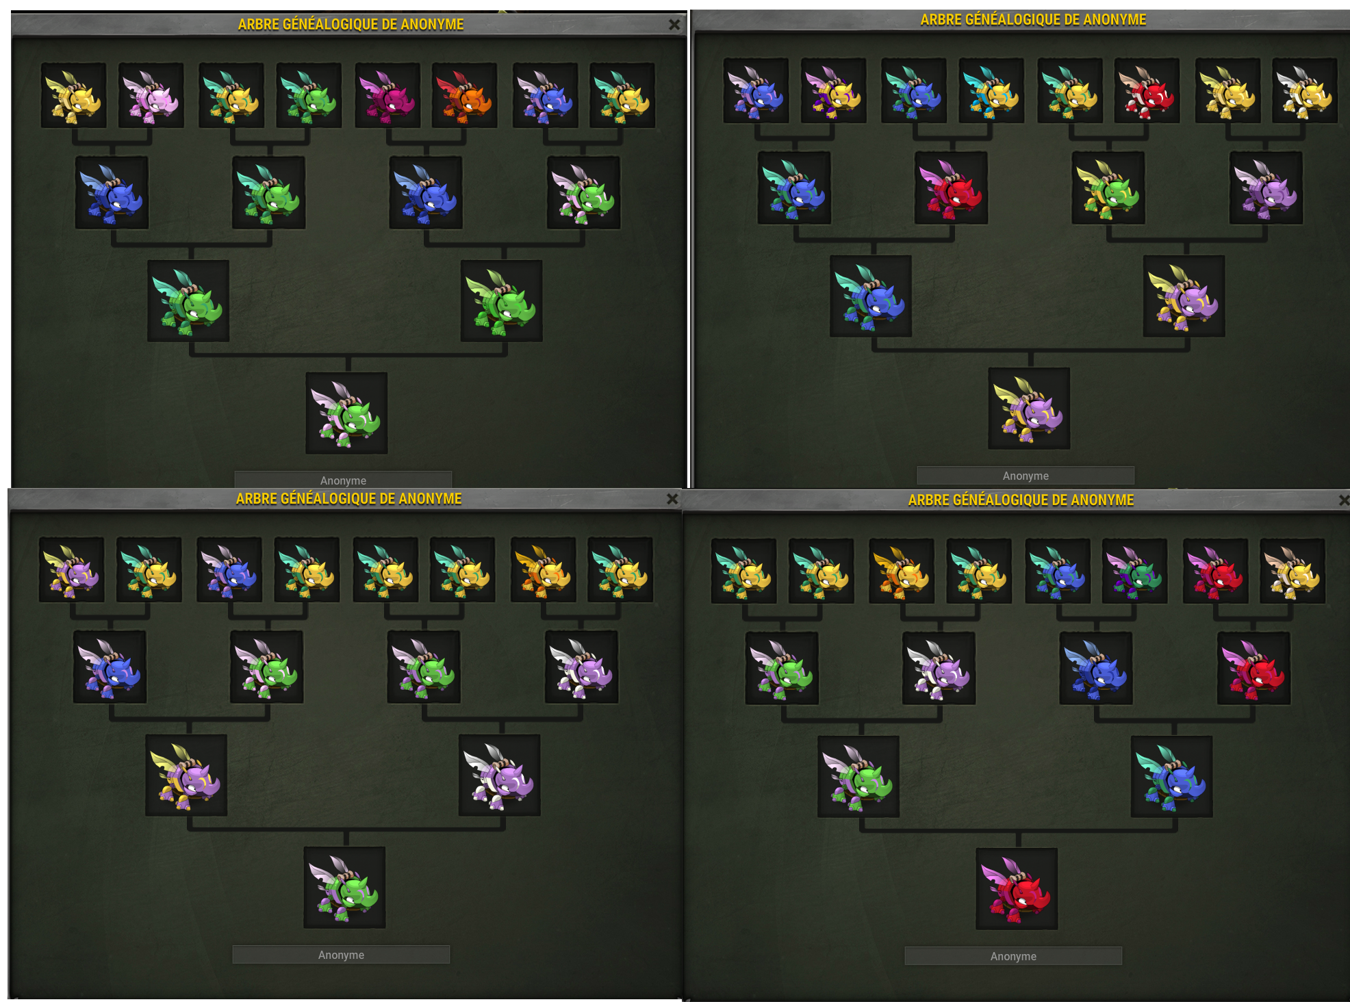Image resolution: width=1350 pixels, height=1002 pixels.
Task: Select the magenta dragoturkey in top-left tree
Action: click(387, 95)
